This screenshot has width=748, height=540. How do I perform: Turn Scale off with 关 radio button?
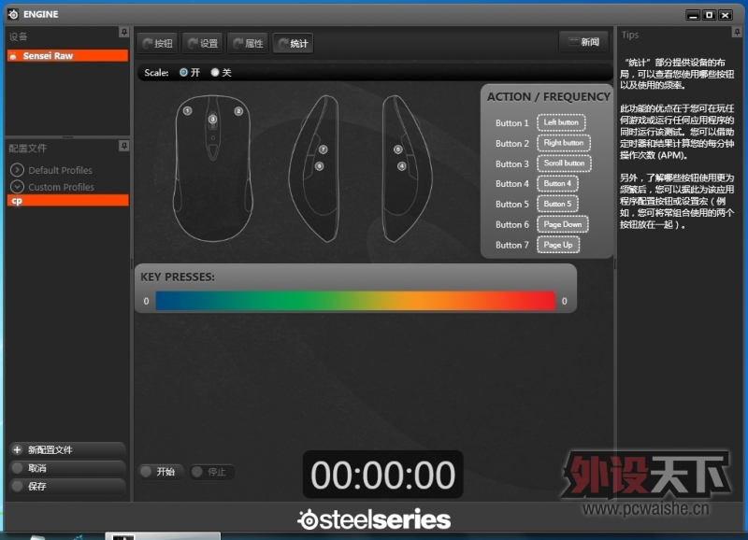(x=215, y=73)
